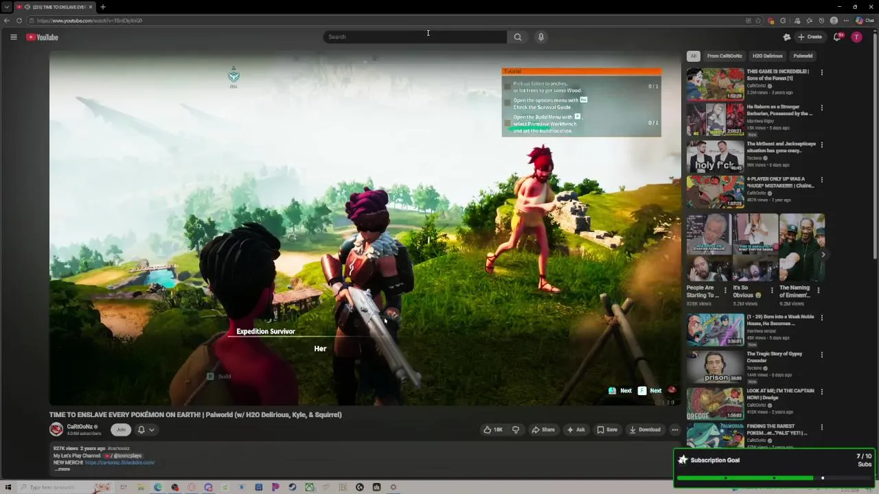Open the MrBeast and Jacksepticeye video thumbnail
The image size is (879, 494).
[715, 156]
